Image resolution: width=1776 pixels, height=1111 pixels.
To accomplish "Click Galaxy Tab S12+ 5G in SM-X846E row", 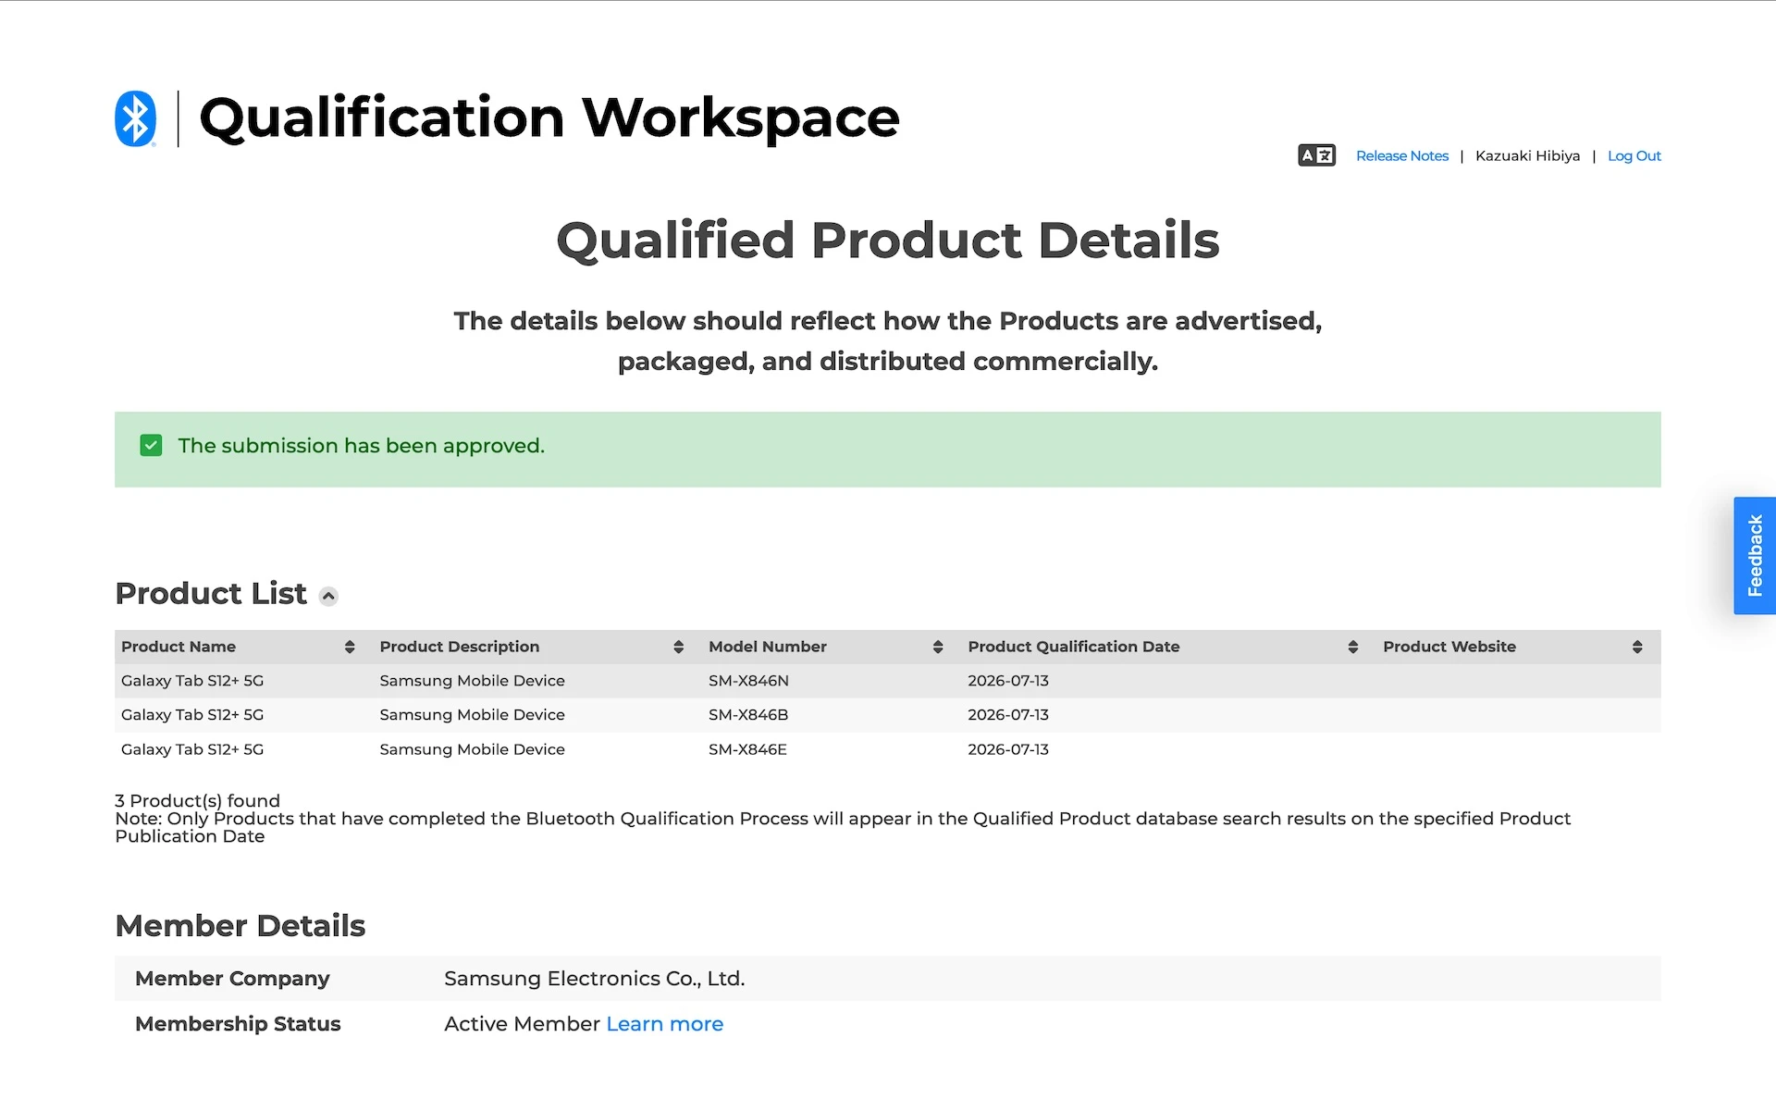I will click(192, 749).
